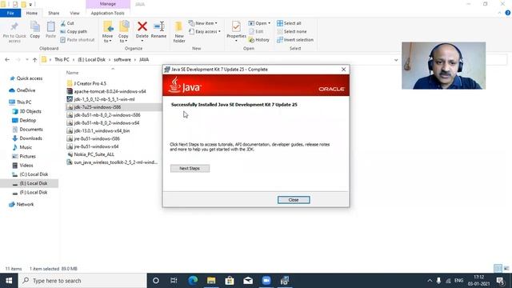Click software in the address path

click(x=122, y=59)
